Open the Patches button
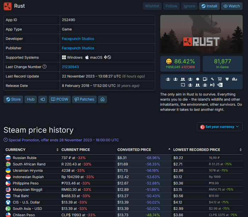This screenshot has height=217, width=248. tap(84, 99)
